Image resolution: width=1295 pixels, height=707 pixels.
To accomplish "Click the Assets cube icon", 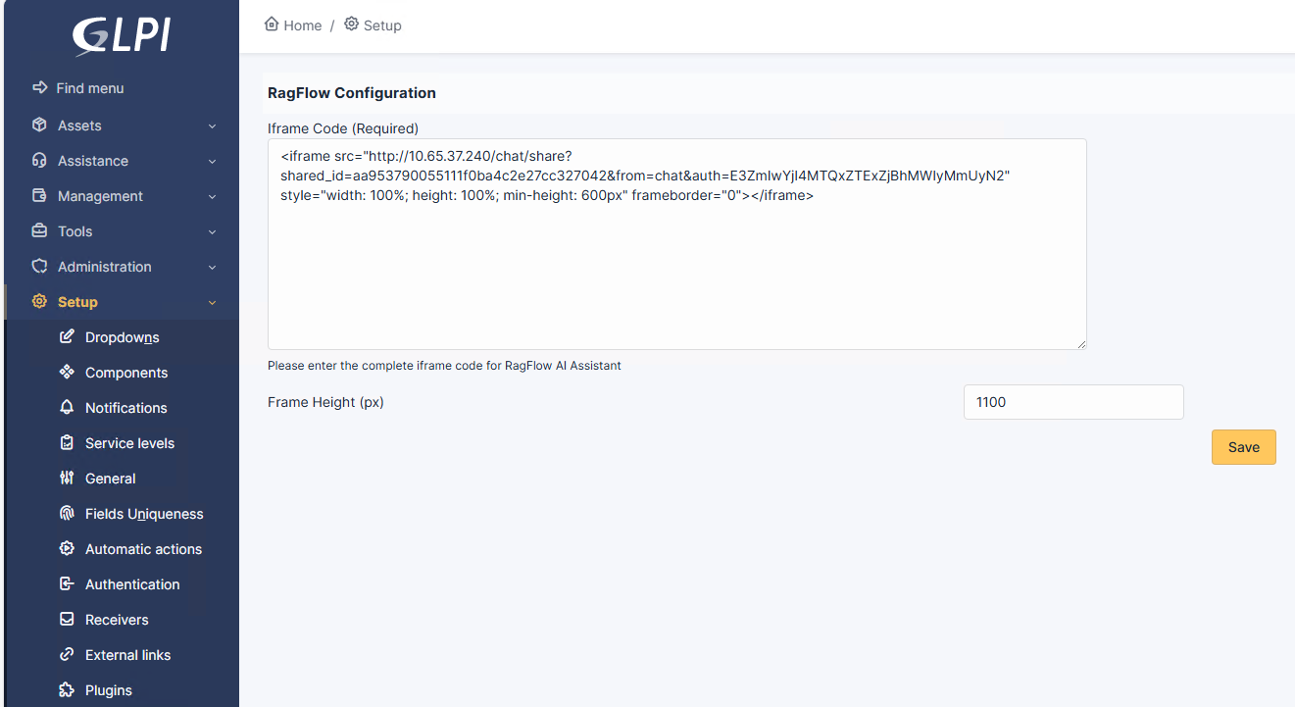I will click(x=39, y=126).
